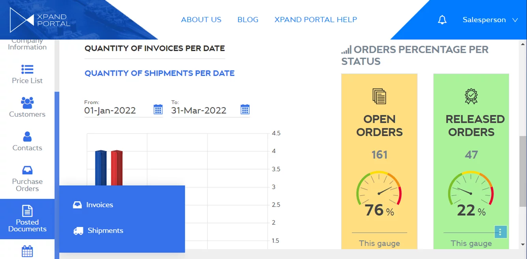Click the From date field 01-Jan-2022
This screenshot has height=259, width=527.
pyautogui.click(x=110, y=110)
